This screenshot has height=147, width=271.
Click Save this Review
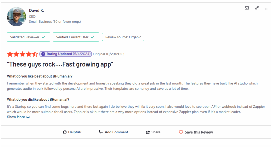(196, 132)
